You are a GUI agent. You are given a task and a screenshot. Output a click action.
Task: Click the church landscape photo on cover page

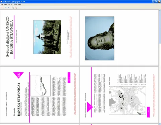(47, 37)
